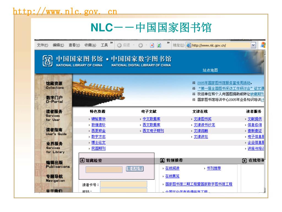The height and width of the screenshot is (212, 282).
Task: Click the 站点地图 site map link
Action: tap(210, 70)
